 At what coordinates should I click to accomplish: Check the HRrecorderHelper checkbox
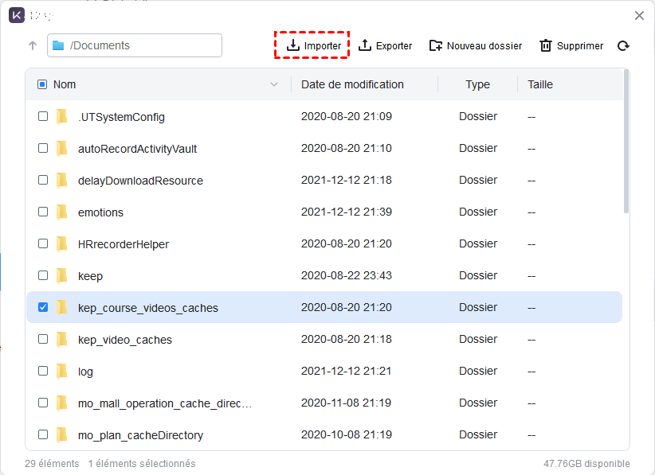43,243
